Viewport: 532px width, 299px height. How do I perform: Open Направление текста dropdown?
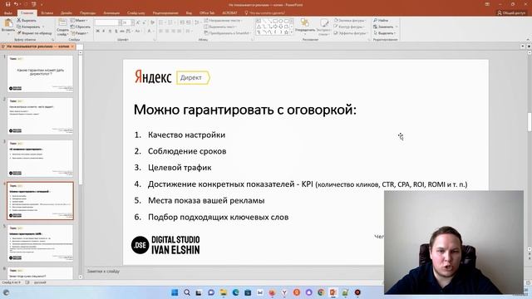click(x=224, y=21)
